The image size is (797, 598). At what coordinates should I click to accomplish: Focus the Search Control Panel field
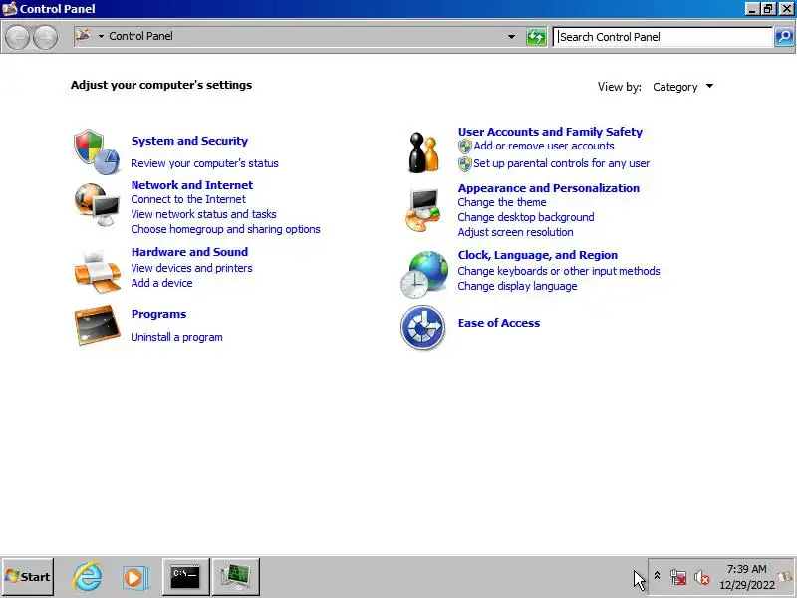[663, 37]
